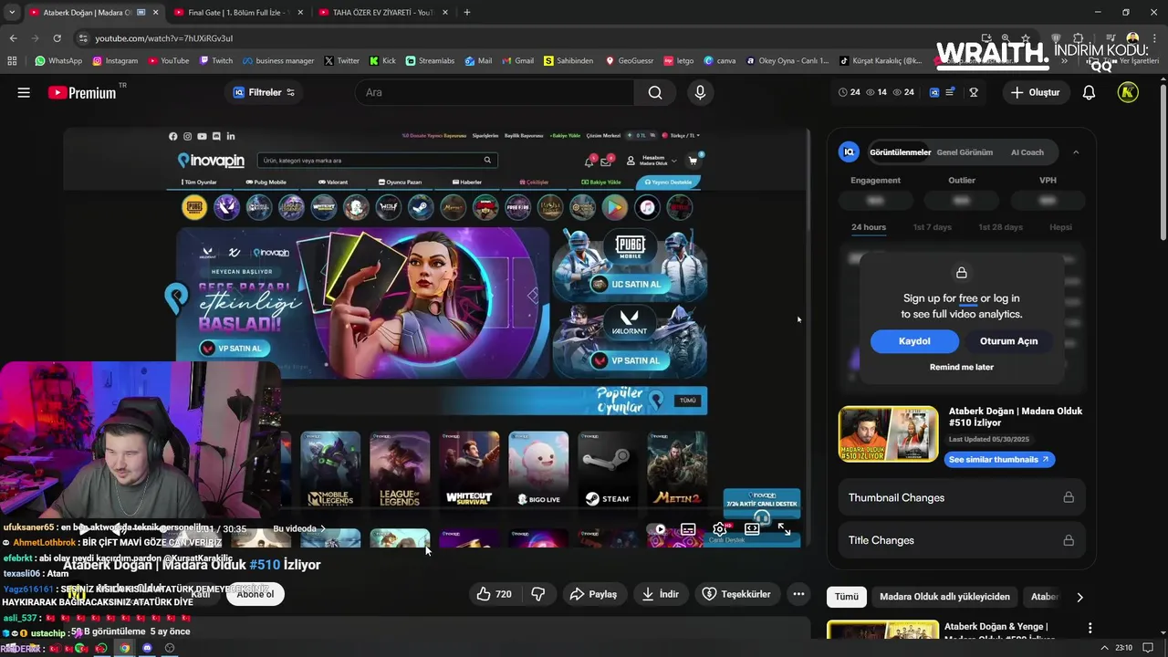1168x657 pixels.
Task: Open the account avatar menu
Action: point(1128,92)
